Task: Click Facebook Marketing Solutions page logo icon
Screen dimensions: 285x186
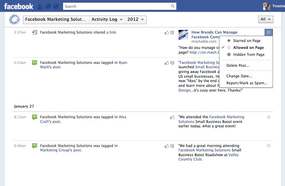Action: (x=14, y=19)
